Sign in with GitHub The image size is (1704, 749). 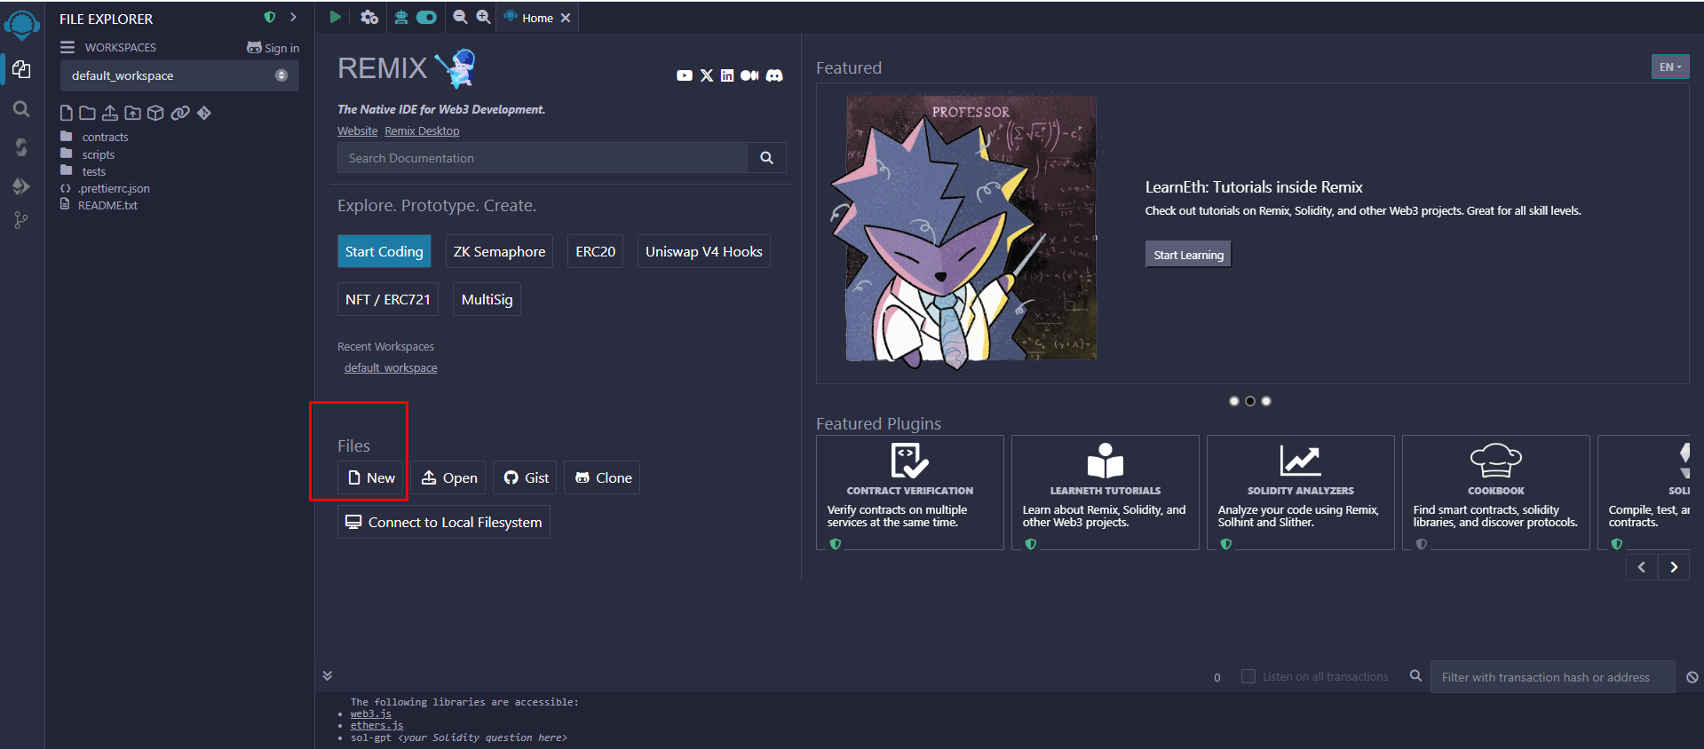point(273,48)
